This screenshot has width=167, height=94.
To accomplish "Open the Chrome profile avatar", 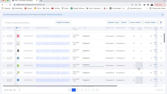I will (x=152, y=5).
